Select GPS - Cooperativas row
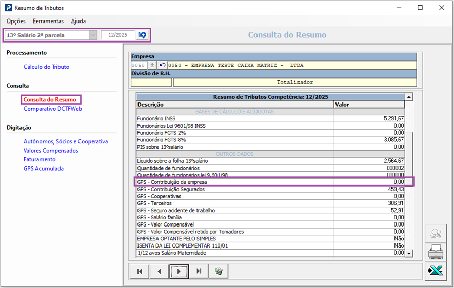This screenshot has height=288, width=454. click(270, 196)
